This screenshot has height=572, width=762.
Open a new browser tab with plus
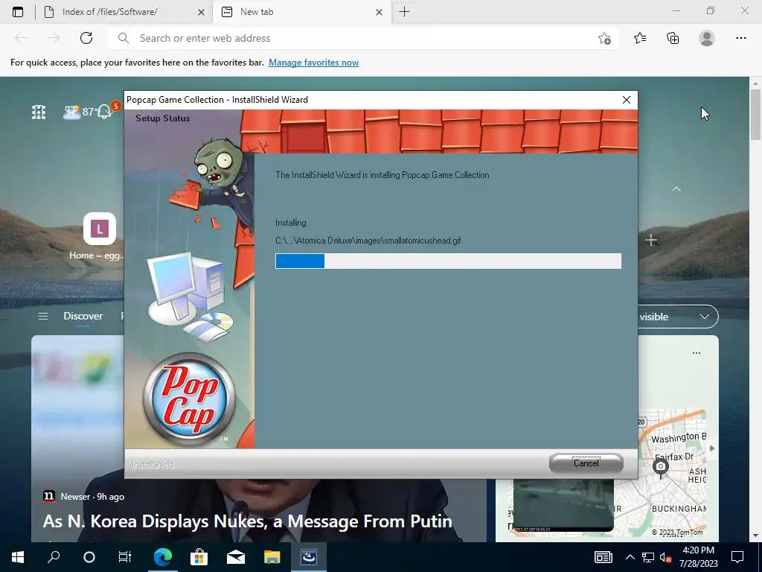tap(404, 12)
